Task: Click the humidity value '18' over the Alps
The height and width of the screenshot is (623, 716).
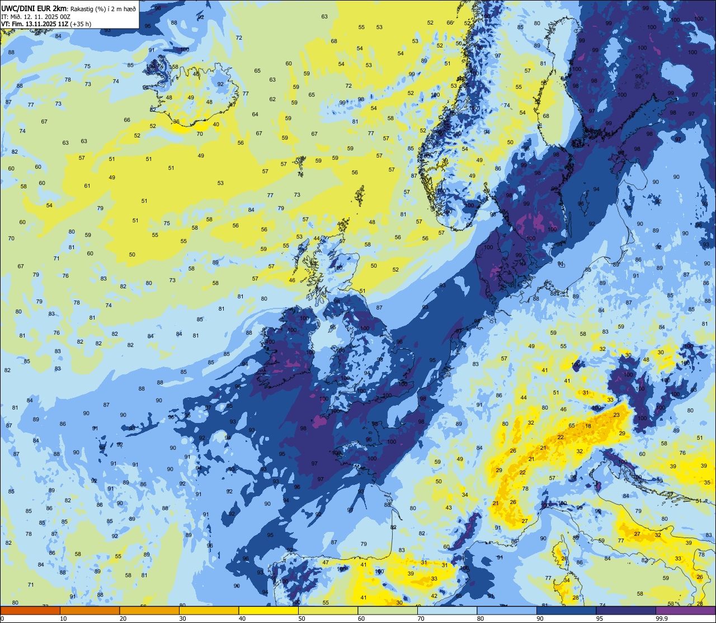Action: (x=588, y=426)
